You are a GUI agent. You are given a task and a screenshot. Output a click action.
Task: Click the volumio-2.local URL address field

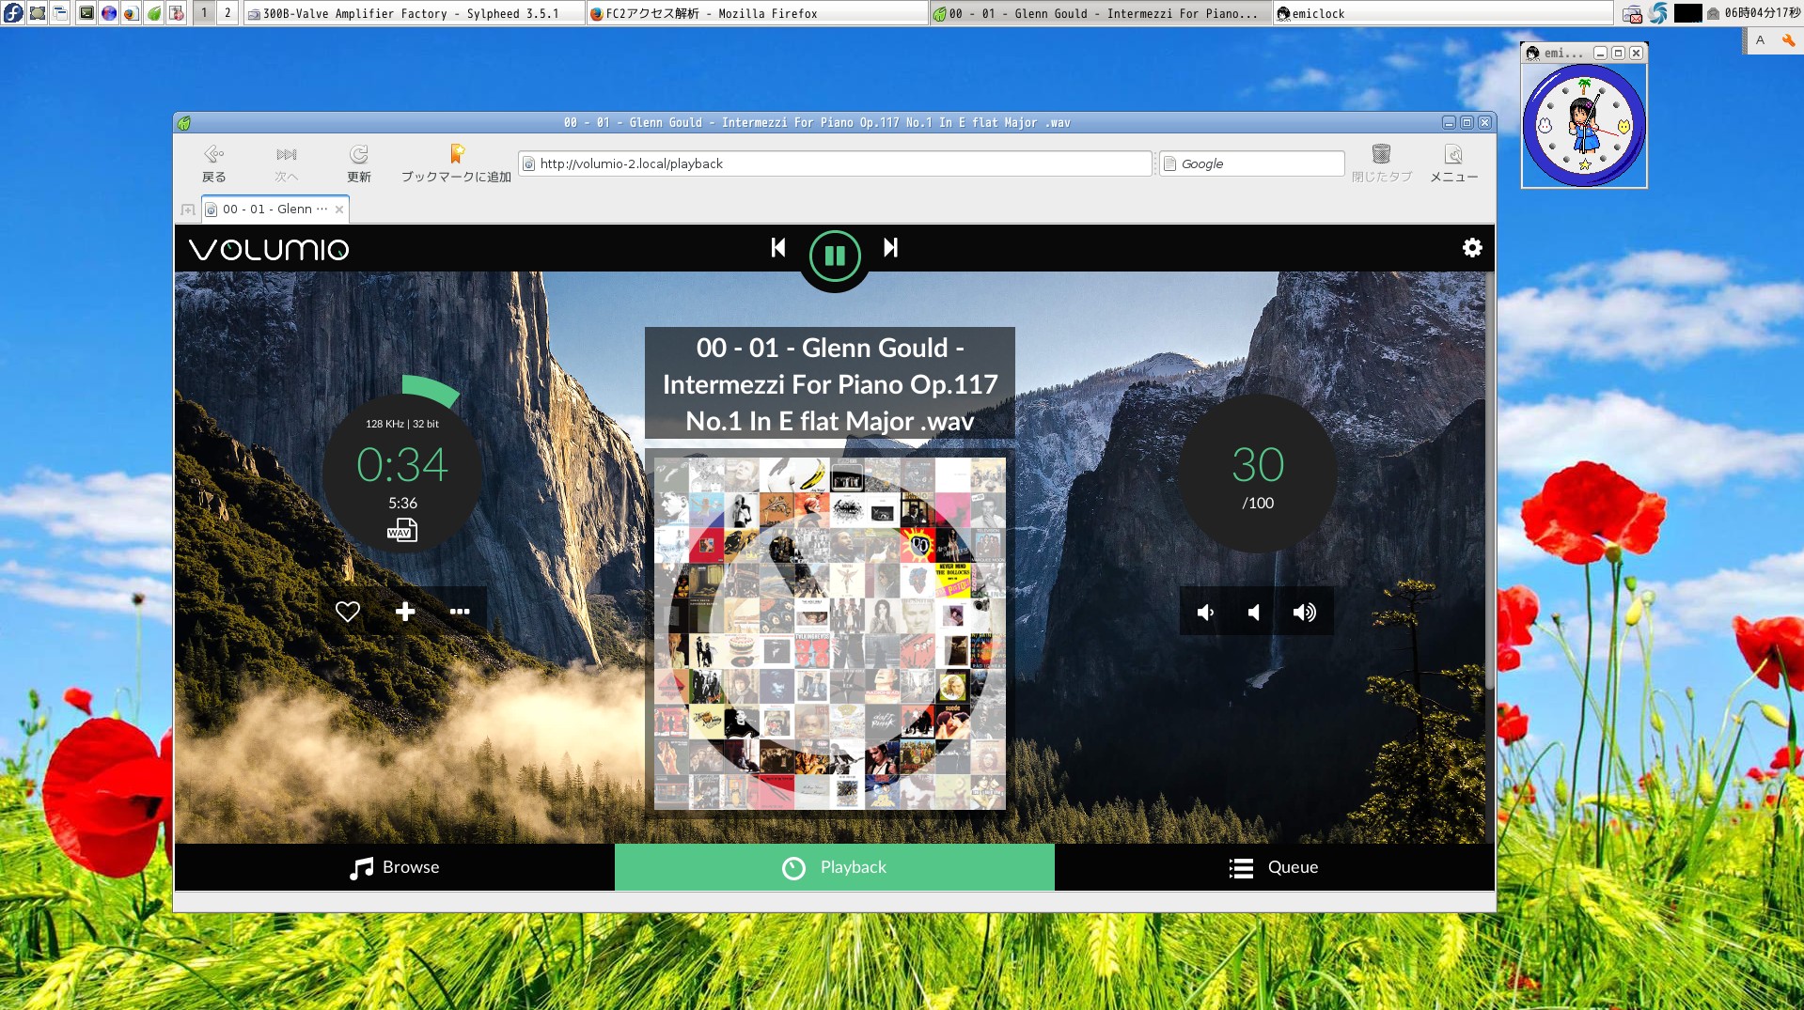click(835, 163)
